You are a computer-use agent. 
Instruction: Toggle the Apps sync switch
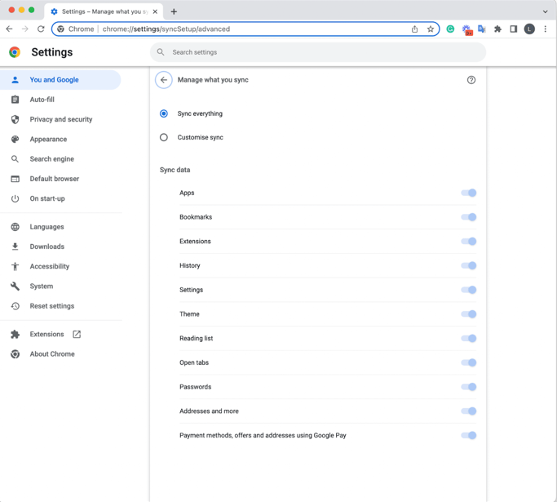[x=469, y=193]
